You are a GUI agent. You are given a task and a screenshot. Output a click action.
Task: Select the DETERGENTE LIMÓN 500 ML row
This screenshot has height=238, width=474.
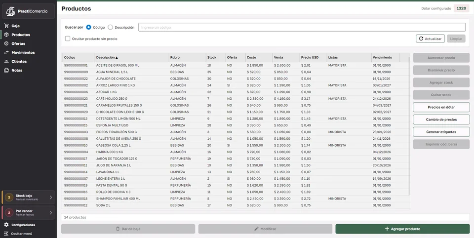(x=236, y=119)
